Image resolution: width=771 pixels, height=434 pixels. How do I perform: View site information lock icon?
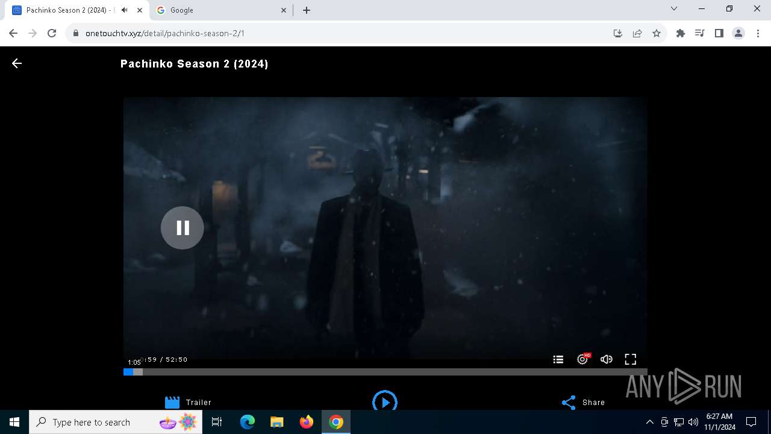(76, 33)
